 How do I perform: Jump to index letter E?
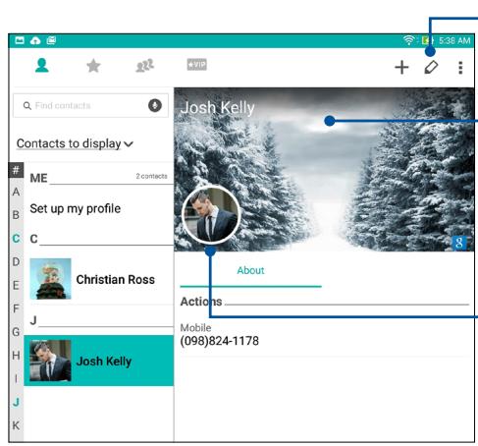point(16,285)
